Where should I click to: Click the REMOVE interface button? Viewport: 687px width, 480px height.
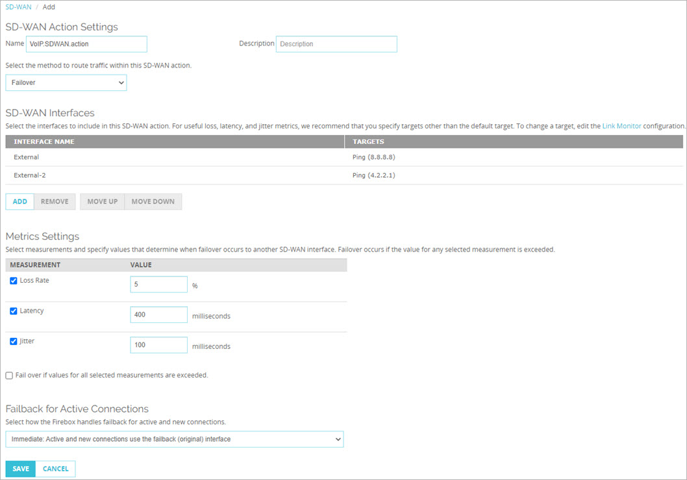55,202
